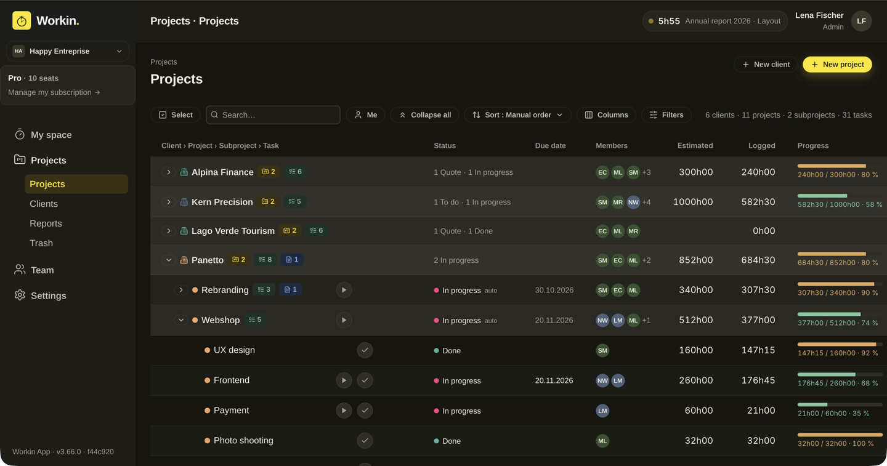The width and height of the screenshot is (887, 466).
Task: Open the My space section
Action: 51,135
